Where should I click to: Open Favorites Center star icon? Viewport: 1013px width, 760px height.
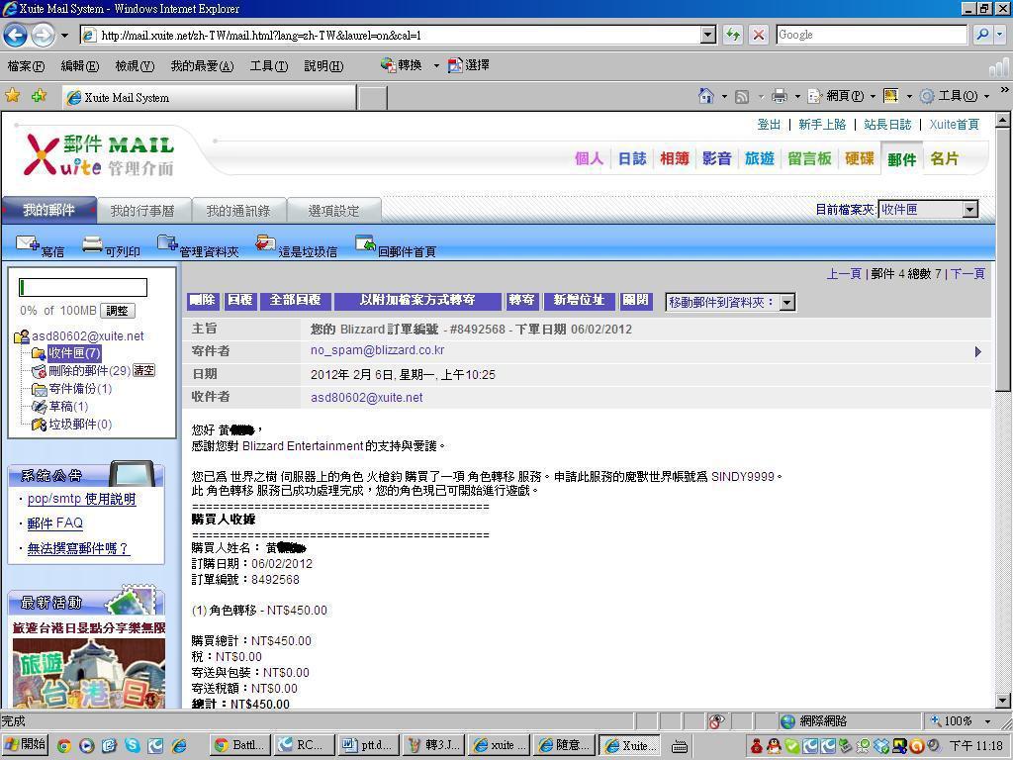point(12,96)
